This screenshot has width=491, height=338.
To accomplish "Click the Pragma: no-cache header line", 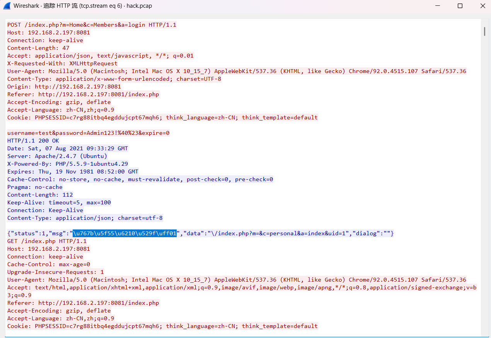I will tap(35, 187).
